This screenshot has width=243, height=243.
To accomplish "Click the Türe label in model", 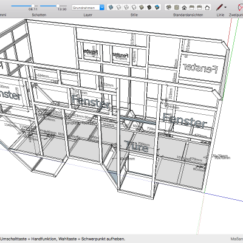I will coord(137,146).
